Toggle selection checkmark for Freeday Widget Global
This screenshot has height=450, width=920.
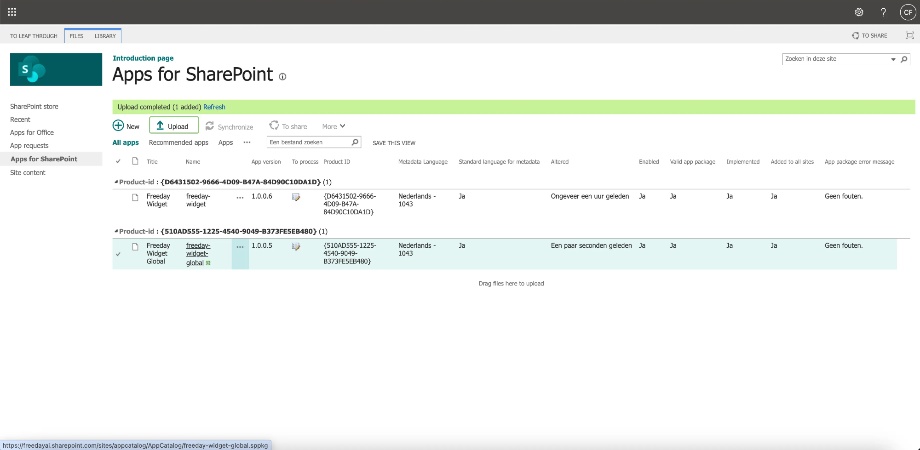pyautogui.click(x=118, y=254)
